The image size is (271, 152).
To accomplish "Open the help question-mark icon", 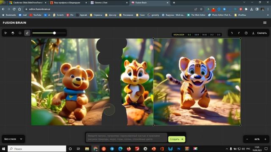I will click(x=246, y=33).
